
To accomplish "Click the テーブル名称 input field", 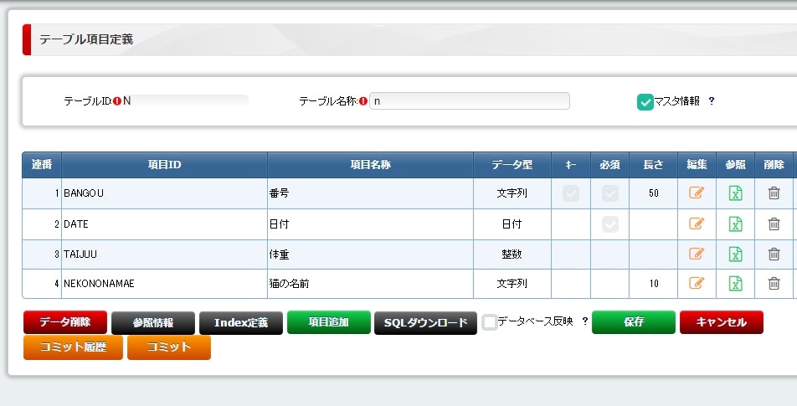I will [x=469, y=100].
